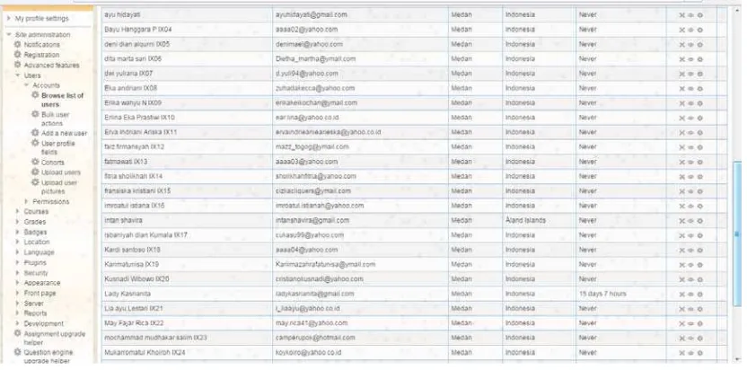The image size is (747, 370).
Task: Delete Erika wahyu N IX09 using X icon
Action: point(681,103)
